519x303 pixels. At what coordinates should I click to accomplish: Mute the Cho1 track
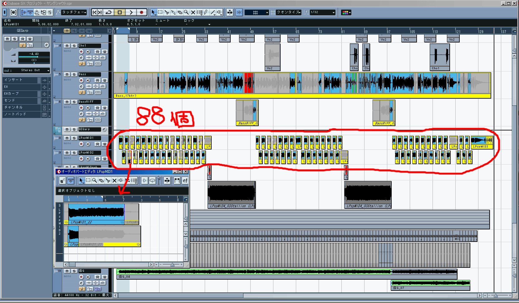click(67, 46)
